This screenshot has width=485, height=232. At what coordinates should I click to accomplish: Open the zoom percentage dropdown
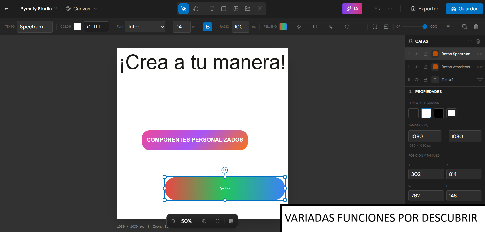[x=188, y=221]
